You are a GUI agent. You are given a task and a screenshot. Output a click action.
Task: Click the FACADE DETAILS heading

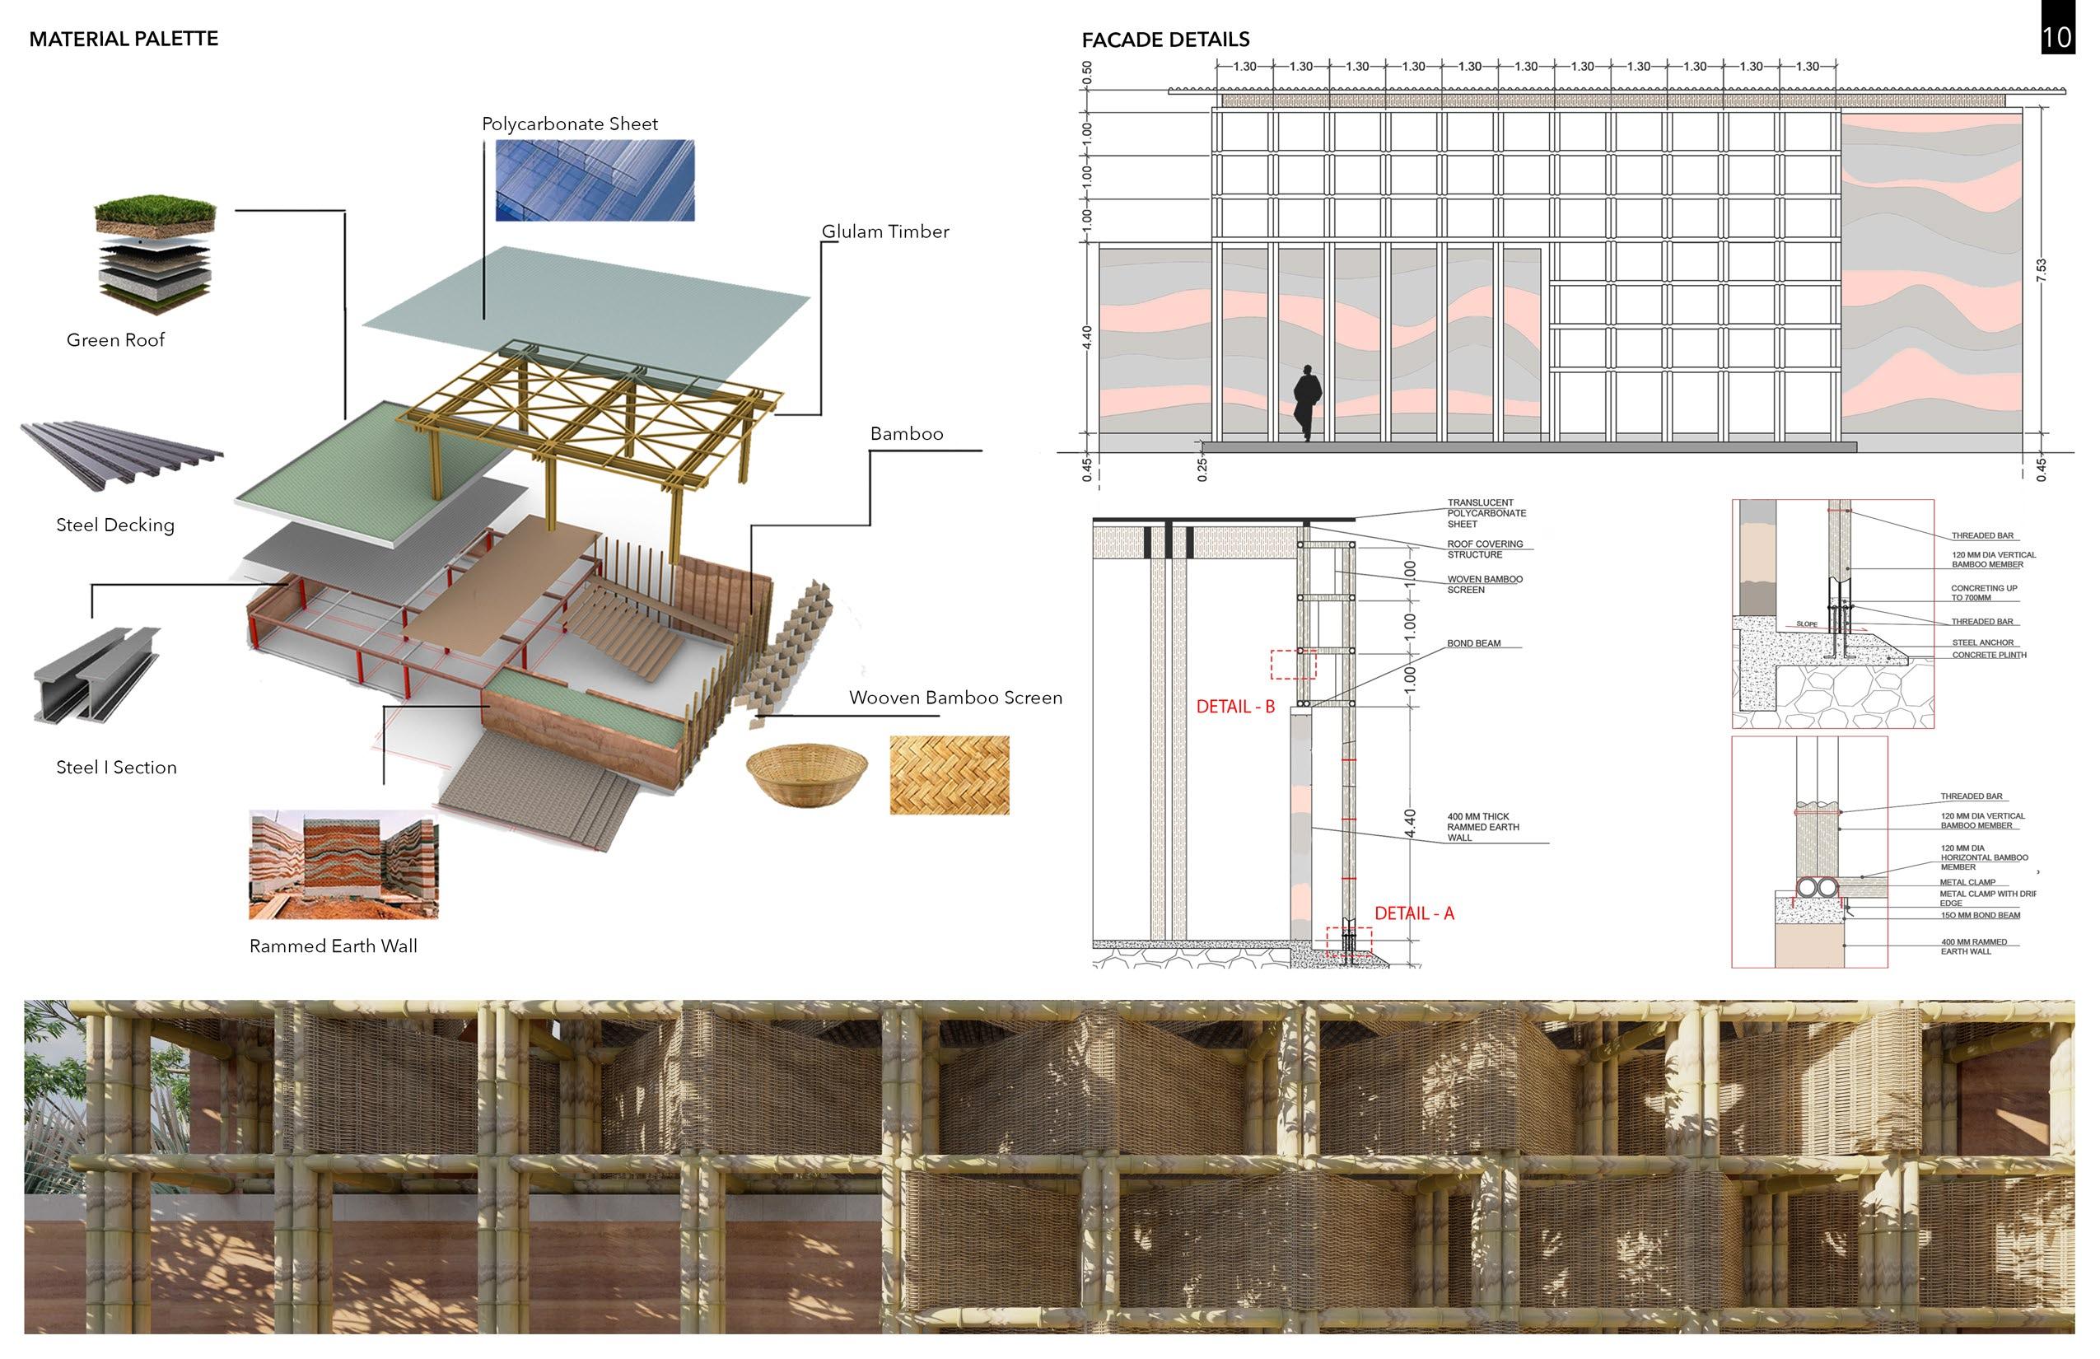pyautogui.click(x=1164, y=40)
